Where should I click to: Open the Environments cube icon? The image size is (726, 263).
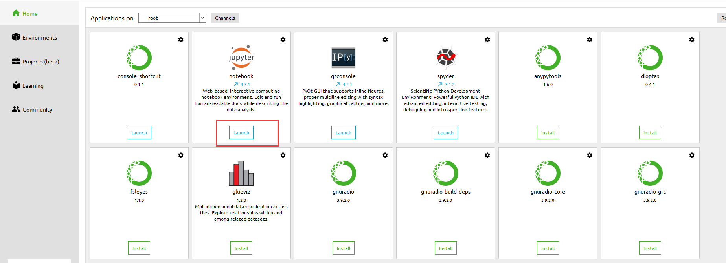coord(16,37)
